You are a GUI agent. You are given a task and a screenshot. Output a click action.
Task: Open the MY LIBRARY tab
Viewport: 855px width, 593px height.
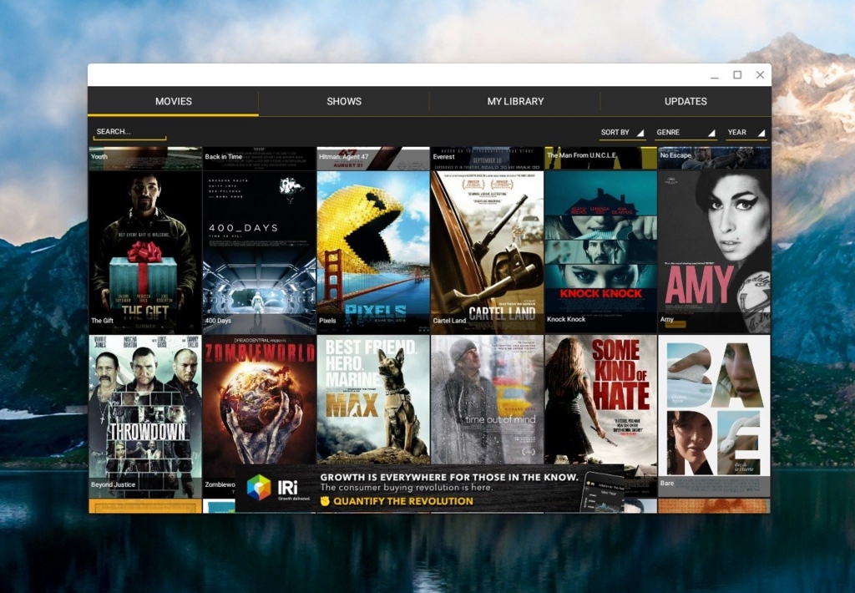[x=515, y=101]
